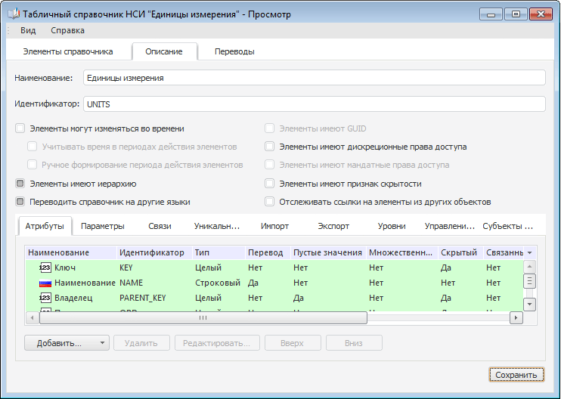Toggle Элементы имеют мандатные права доступа

point(269,165)
